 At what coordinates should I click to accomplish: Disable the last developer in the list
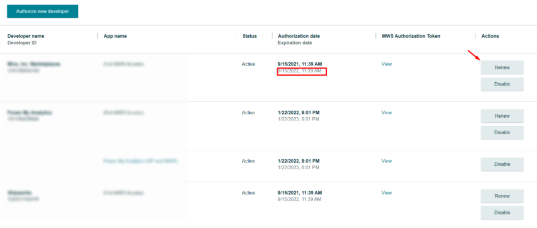(x=502, y=213)
